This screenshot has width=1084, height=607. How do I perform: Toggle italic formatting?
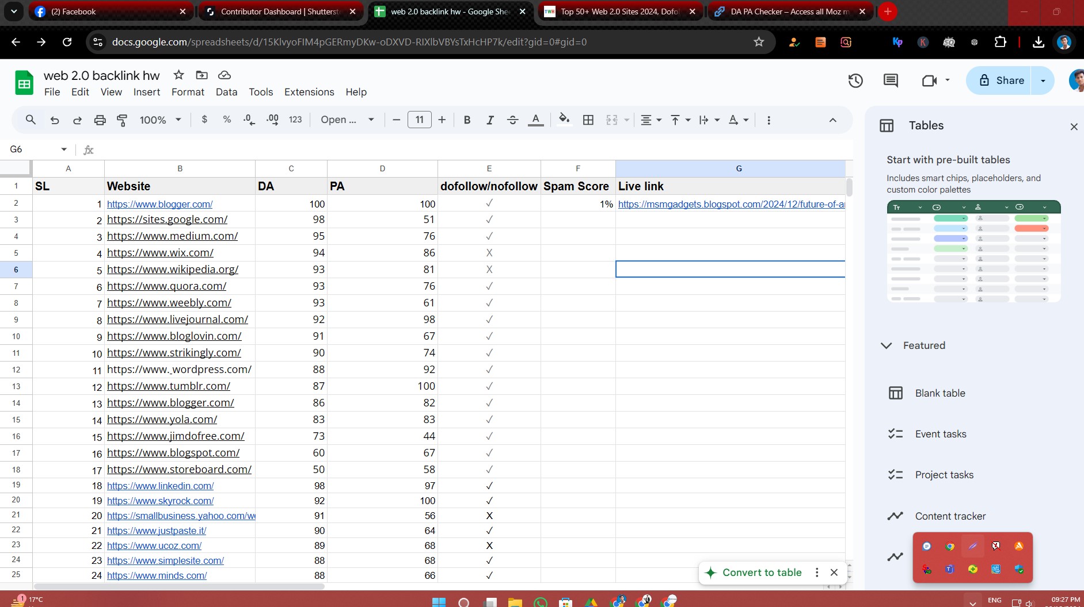pyautogui.click(x=490, y=120)
